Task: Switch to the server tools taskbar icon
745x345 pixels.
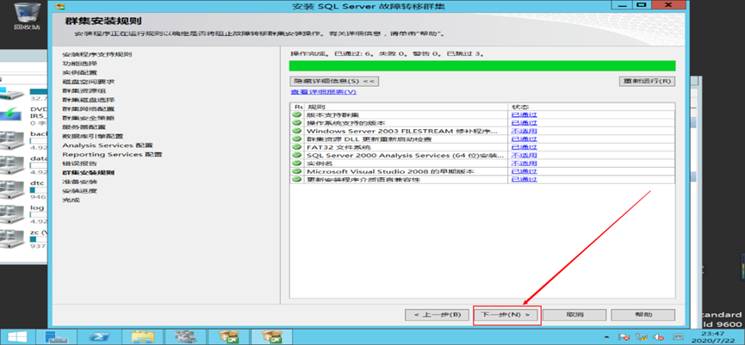Action: tap(185, 337)
